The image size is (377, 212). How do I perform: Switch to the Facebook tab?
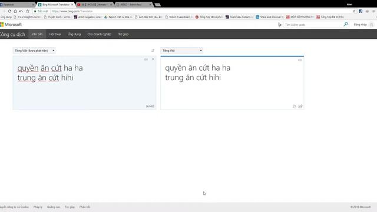coord(16,5)
